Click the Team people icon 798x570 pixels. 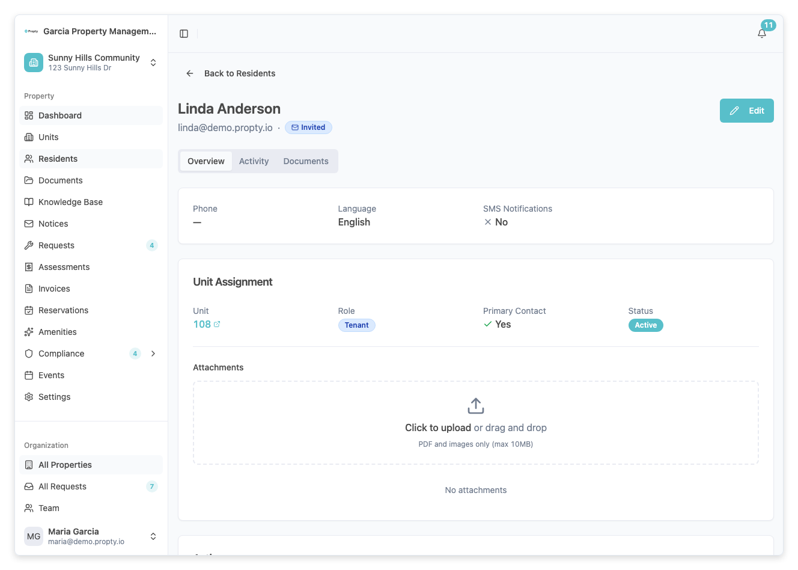(x=29, y=508)
